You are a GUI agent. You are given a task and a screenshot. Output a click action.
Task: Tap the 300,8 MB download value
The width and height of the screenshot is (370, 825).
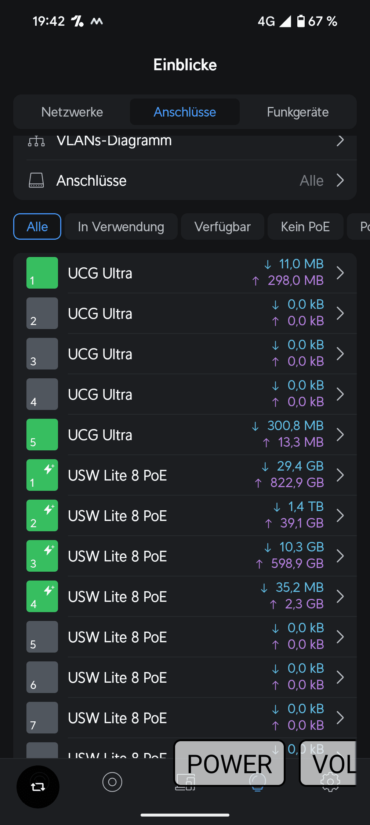(x=295, y=425)
